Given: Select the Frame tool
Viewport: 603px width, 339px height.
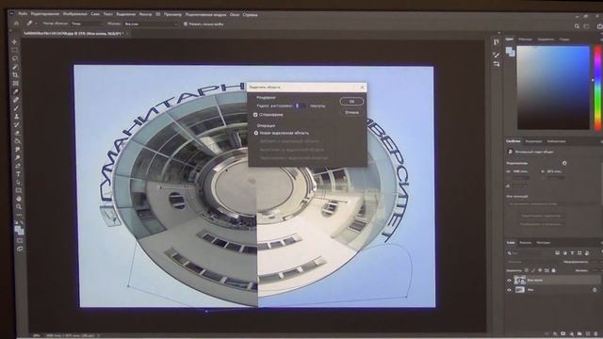Looking at the screenshot, I should pos(15,83).
